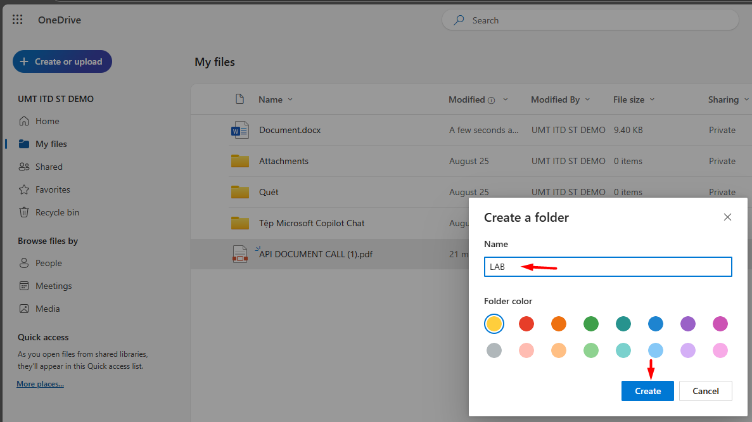Select the yellow folder color option
The height and width of the screenshot is (422, 752).
(494, 324)
